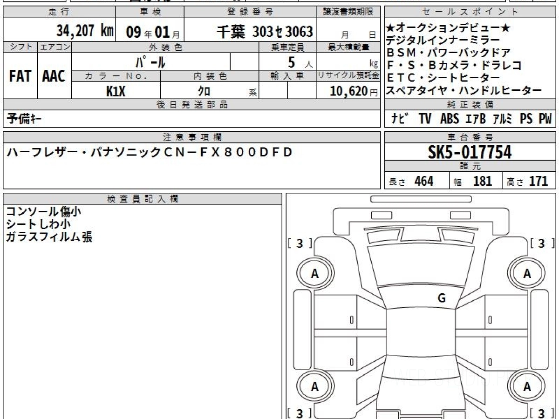Select chassis number SK5-017754
559x419 pixels.
click(470, 152)
